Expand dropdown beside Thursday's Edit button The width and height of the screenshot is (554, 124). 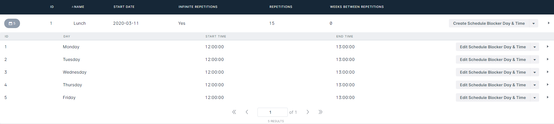tap(535, 85)
